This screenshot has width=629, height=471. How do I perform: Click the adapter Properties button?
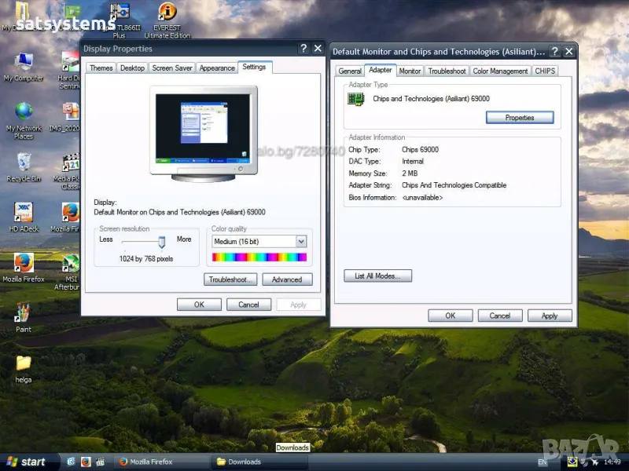click(519, 118)
